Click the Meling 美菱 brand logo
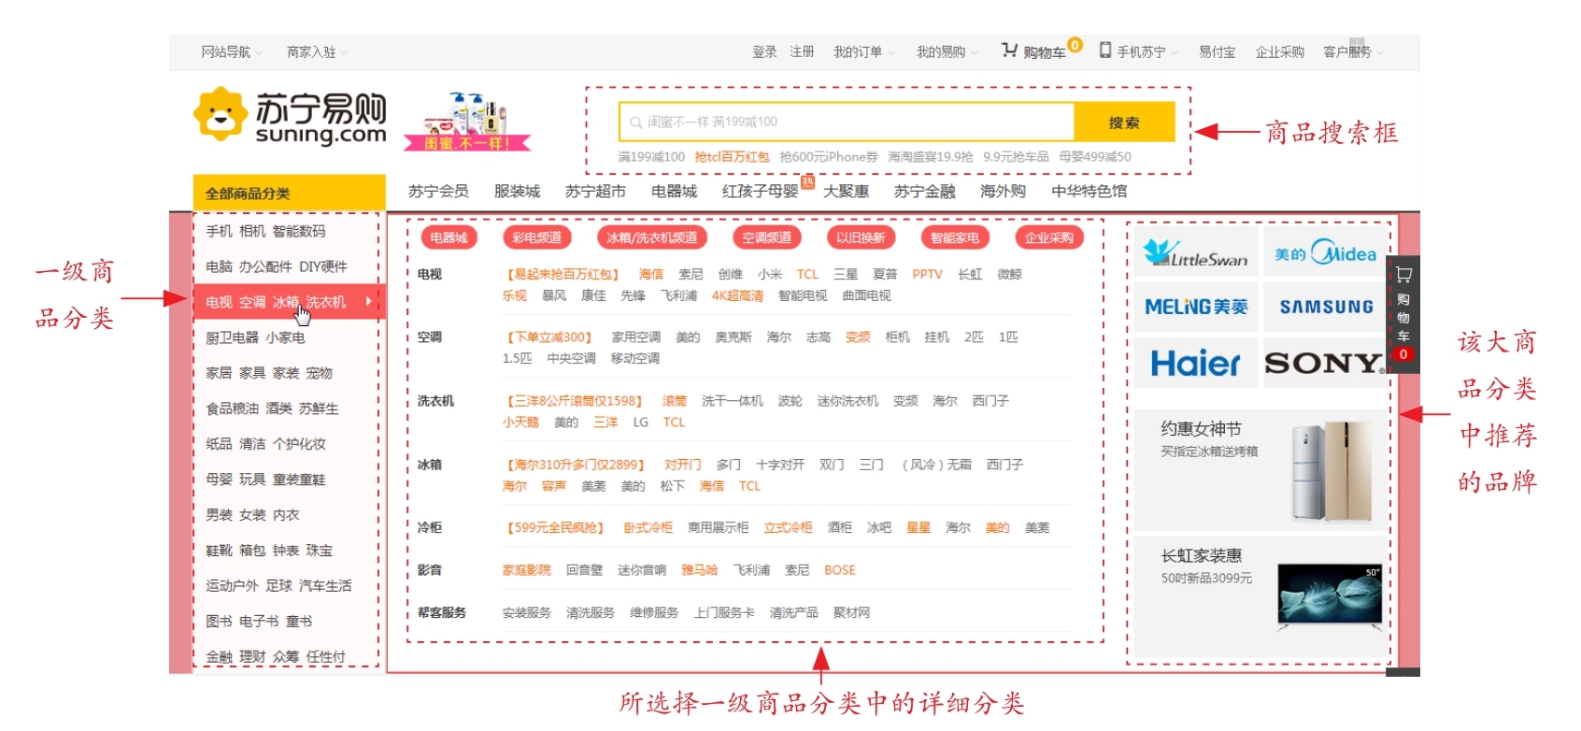Image resolution: width=1581 pixels, height=731 pixels. click(1195, 308)
